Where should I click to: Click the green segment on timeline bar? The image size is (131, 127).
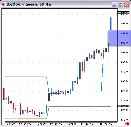point(113,122)
